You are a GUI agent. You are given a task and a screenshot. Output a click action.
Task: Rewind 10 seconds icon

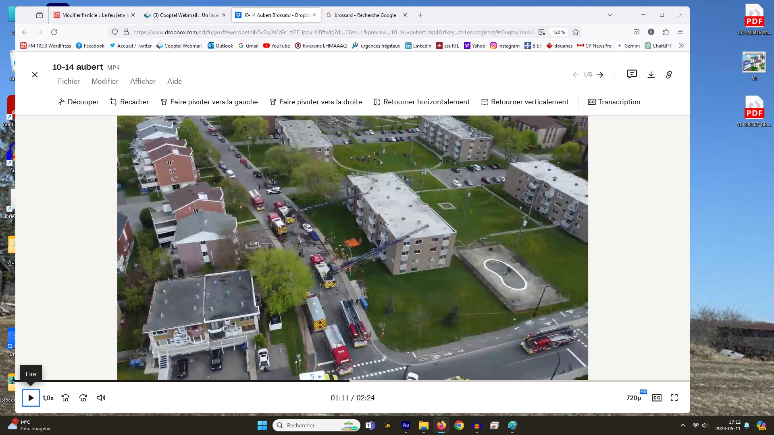tap(65, 398)
